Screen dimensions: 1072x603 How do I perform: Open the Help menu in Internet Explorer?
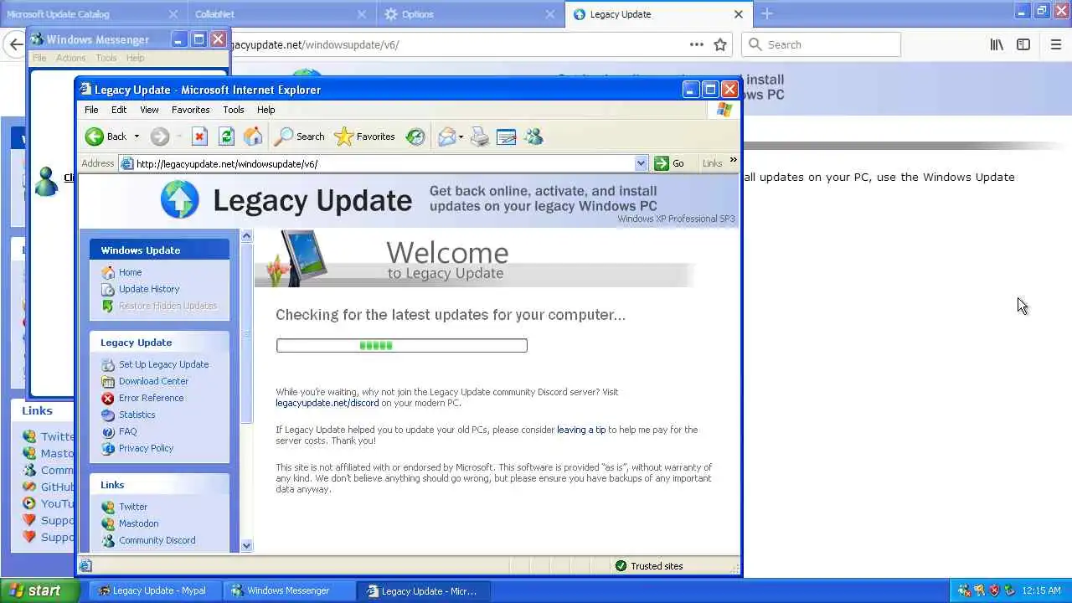point(265,110)
